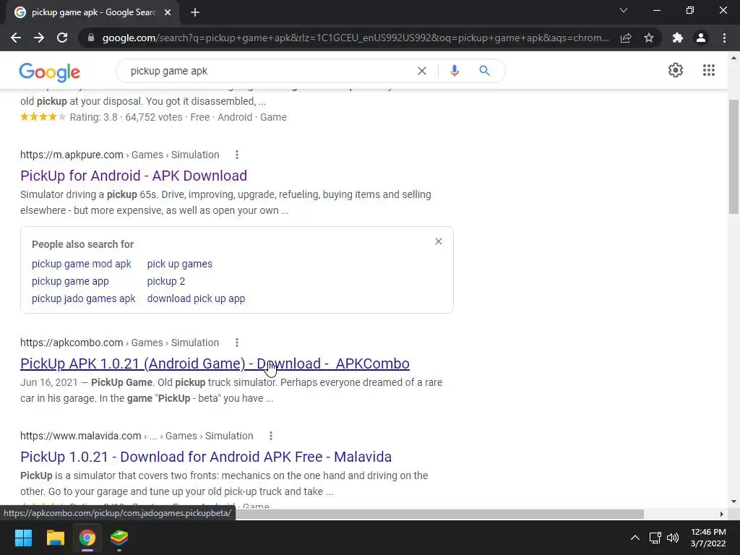Click the scroll up arrow

(x=733, y=58)
